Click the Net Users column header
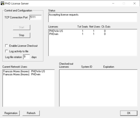The height and width of the screenshot is (118, 140). (95, 27)
